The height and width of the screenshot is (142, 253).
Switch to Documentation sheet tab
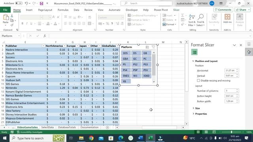[x=89, y=127]
